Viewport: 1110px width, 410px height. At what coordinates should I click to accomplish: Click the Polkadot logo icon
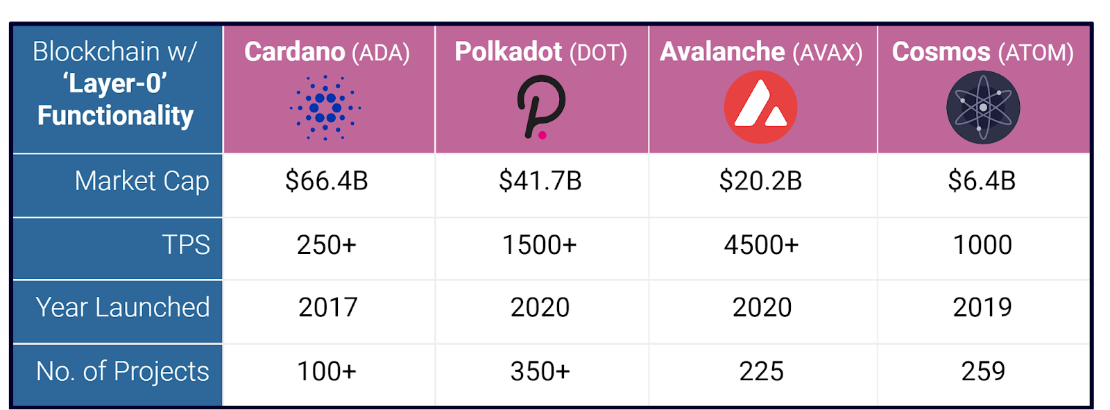pyautogui.click(x=541, y=108)
